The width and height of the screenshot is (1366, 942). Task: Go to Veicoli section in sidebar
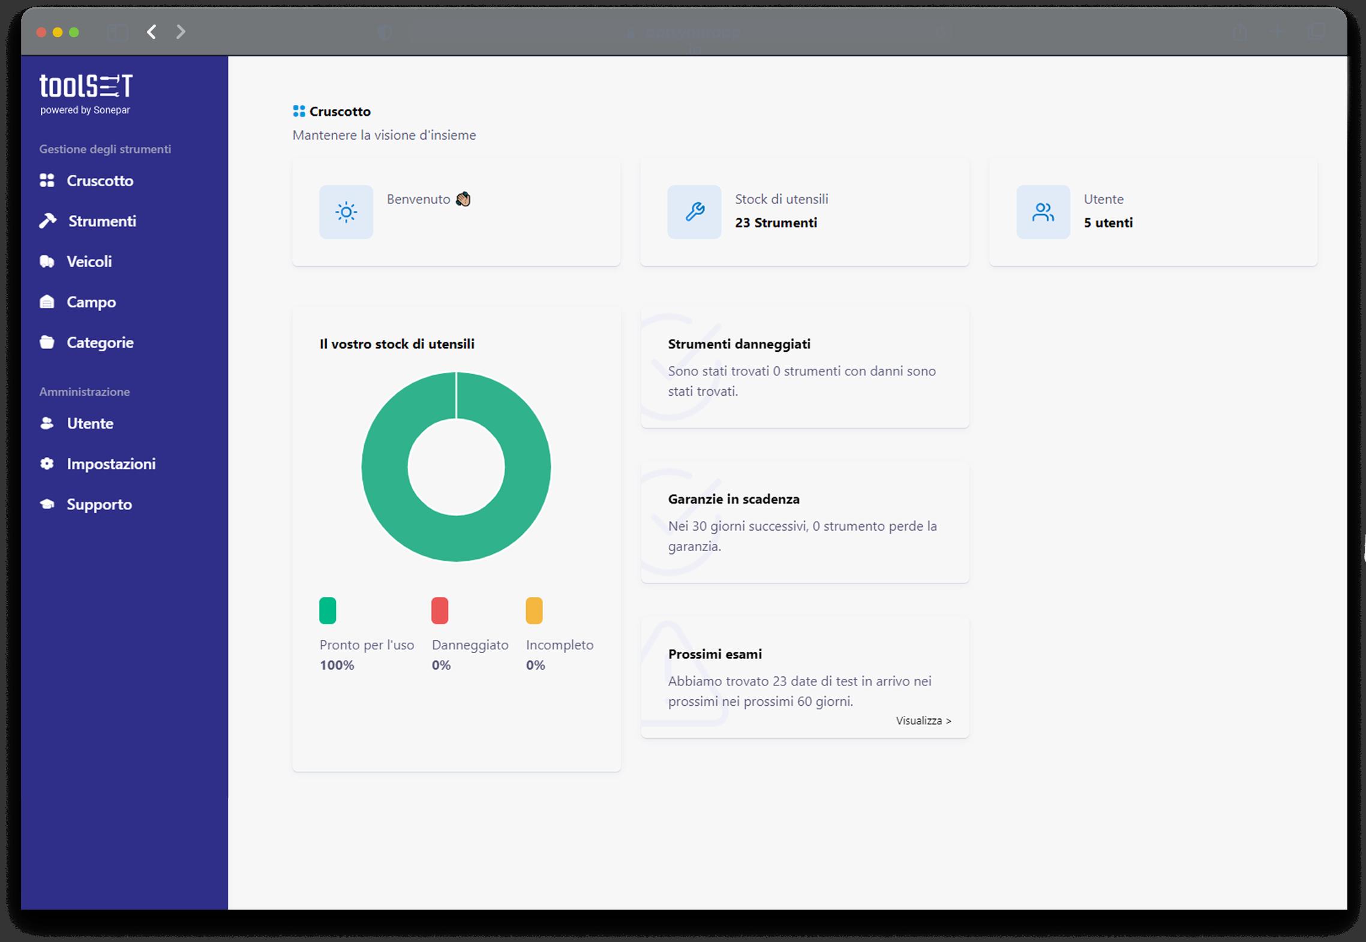pyautogui.click(x=89, y=261)
